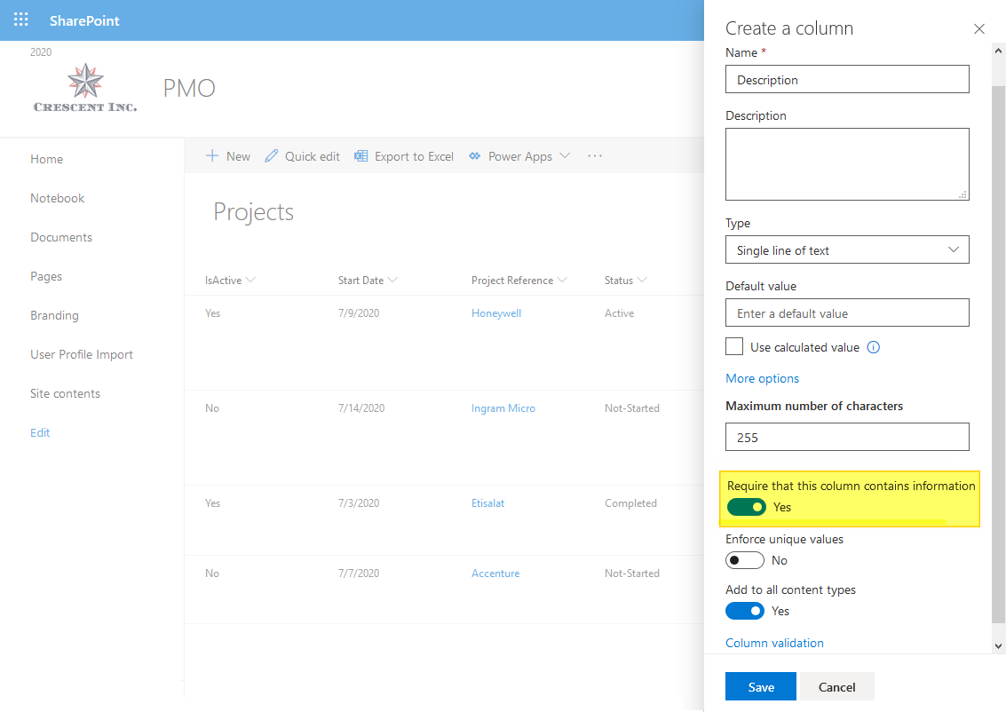Switch to the Notebook section
1006x712 pixels.
57,198
